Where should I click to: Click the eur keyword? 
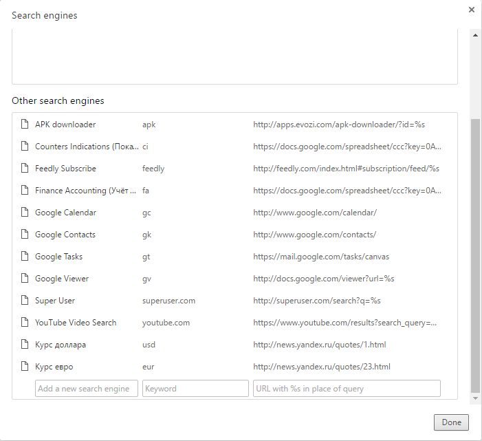[x=148, y=367]
